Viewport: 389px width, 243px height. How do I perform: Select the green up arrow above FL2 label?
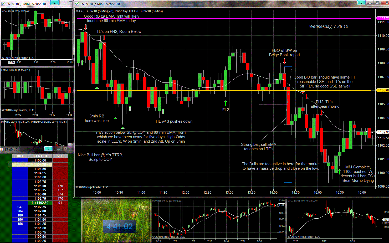coord(226,103)
